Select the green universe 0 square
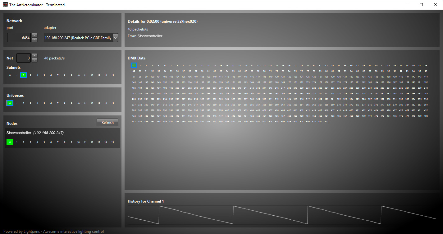 coord(10,103)
